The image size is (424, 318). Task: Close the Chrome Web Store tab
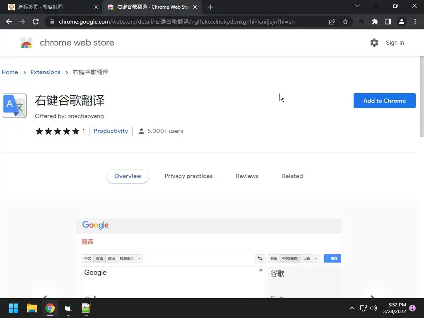click(x=195, y=7)
